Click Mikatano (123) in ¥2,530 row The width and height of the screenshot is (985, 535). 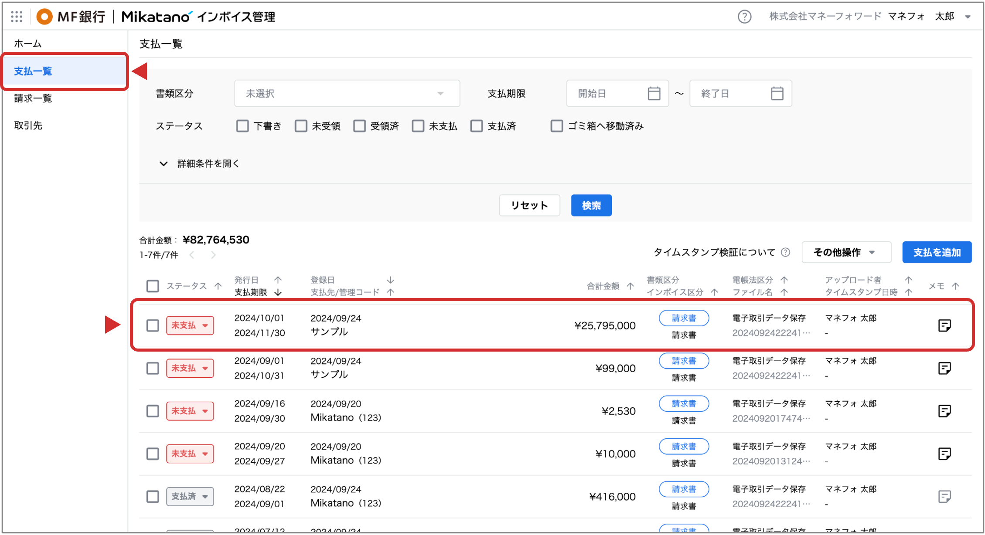coord(346,418)
